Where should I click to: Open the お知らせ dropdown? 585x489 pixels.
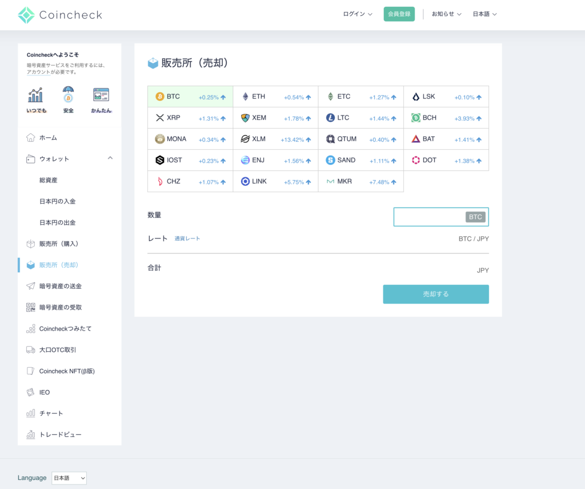[447, 14]
